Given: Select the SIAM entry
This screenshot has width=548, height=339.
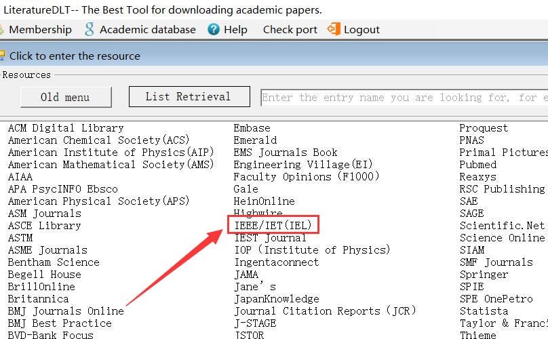Looking at the screenshot, I should pos(472,250).
